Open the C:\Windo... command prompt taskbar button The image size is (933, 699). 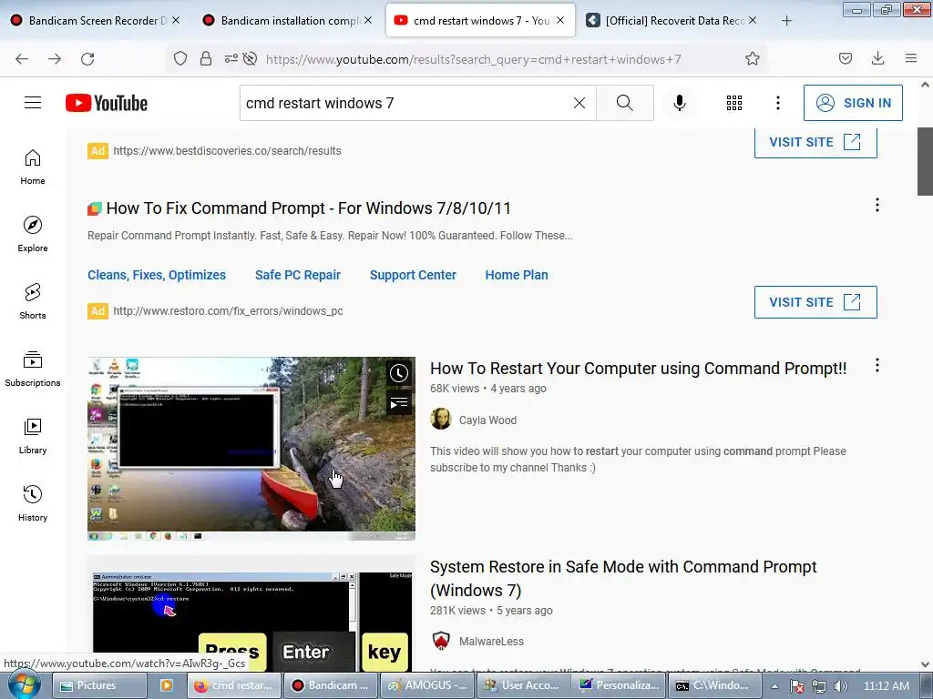715,685
